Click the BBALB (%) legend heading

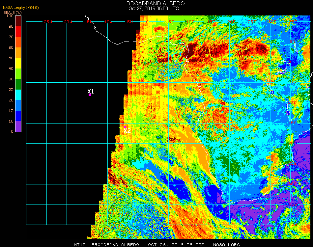pyautogui.click(x=13, y=12)
